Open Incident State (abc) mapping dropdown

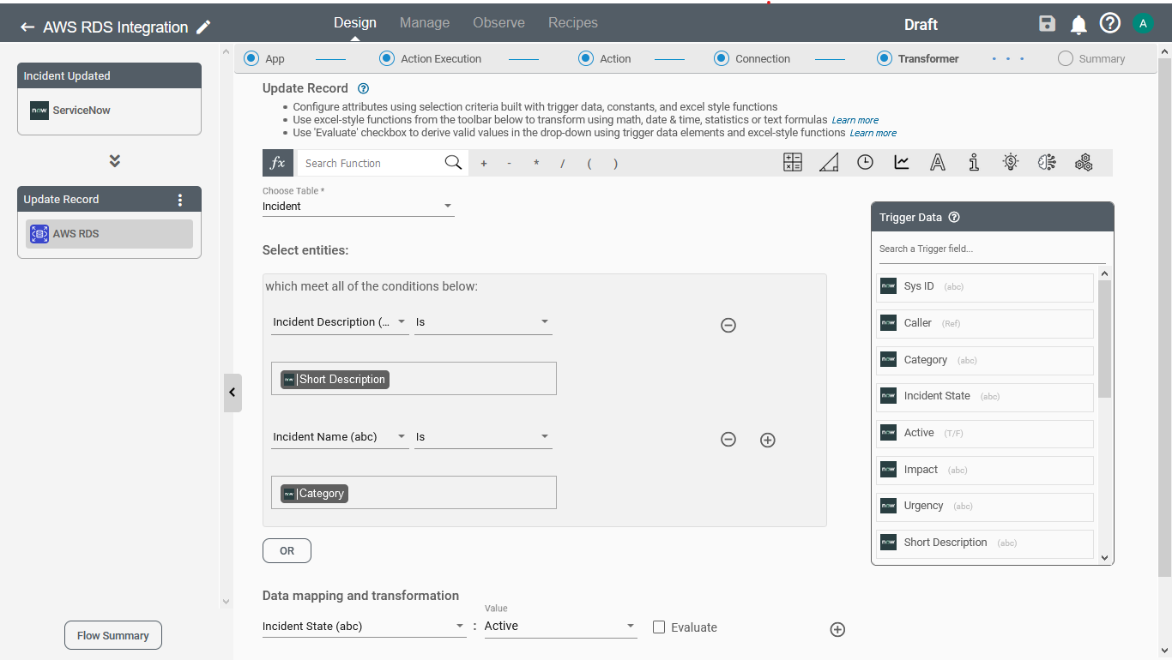pos(365,627)
